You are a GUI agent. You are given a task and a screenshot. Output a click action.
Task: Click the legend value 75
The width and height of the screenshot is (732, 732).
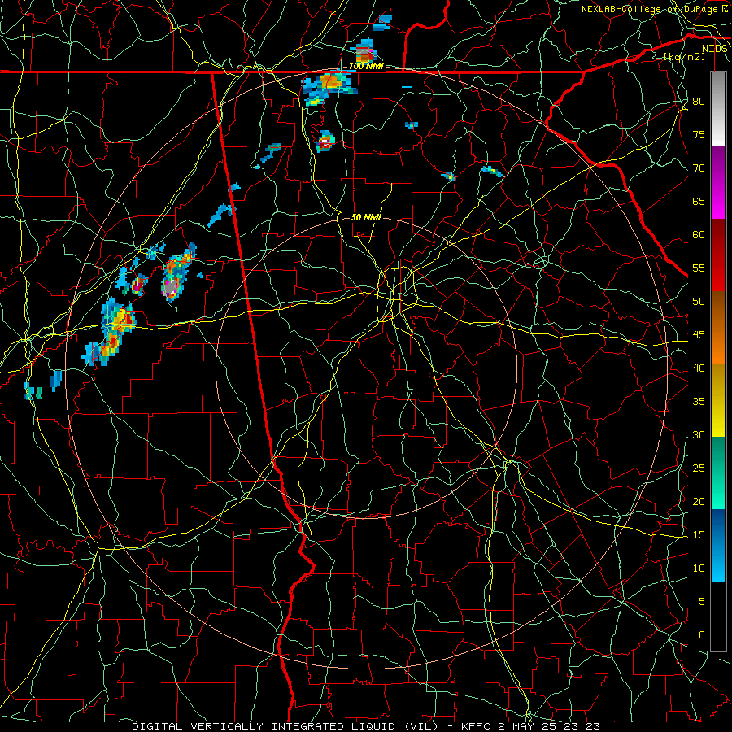(x=699, y=134)
